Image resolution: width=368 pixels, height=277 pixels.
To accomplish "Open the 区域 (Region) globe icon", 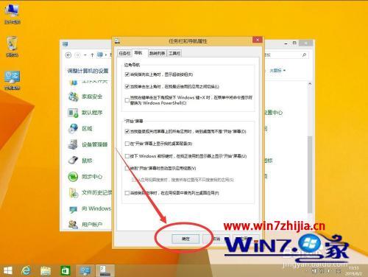I will 73,128.
